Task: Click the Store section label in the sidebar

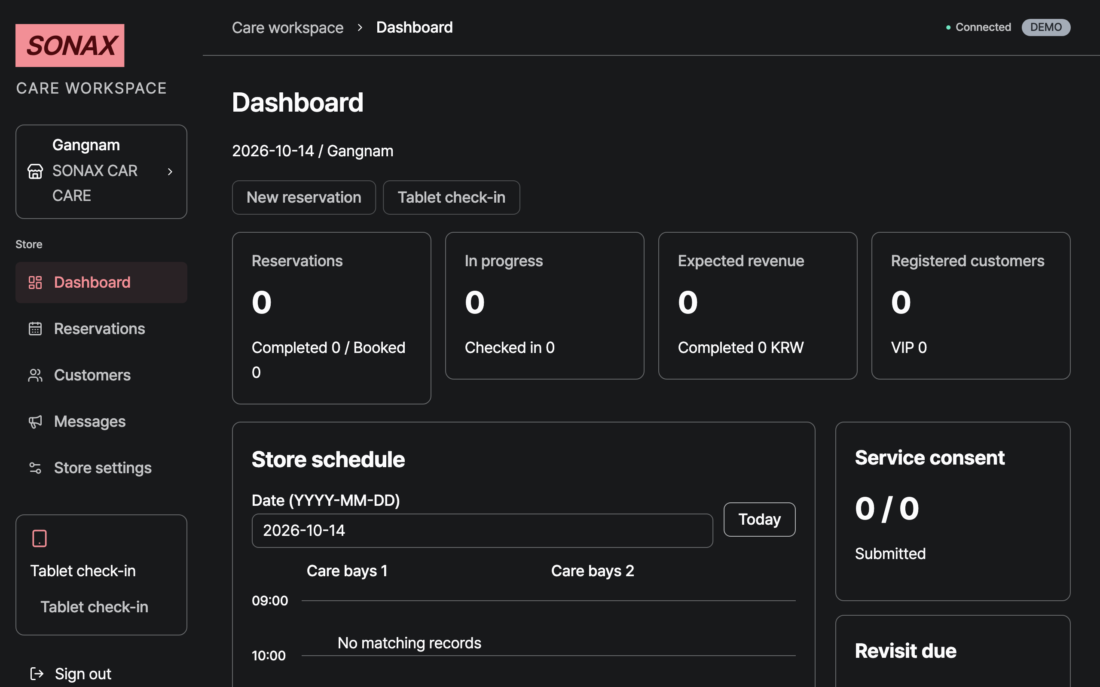Action: 29,244
